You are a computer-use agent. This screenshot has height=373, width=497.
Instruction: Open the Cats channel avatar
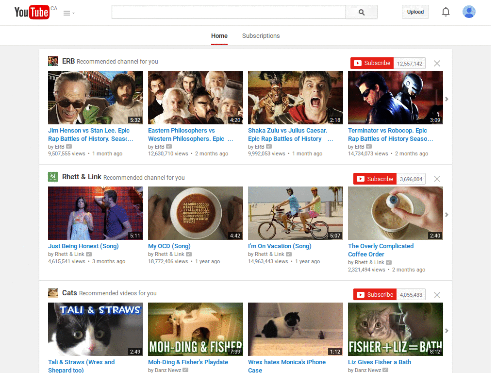coord(53,292)
